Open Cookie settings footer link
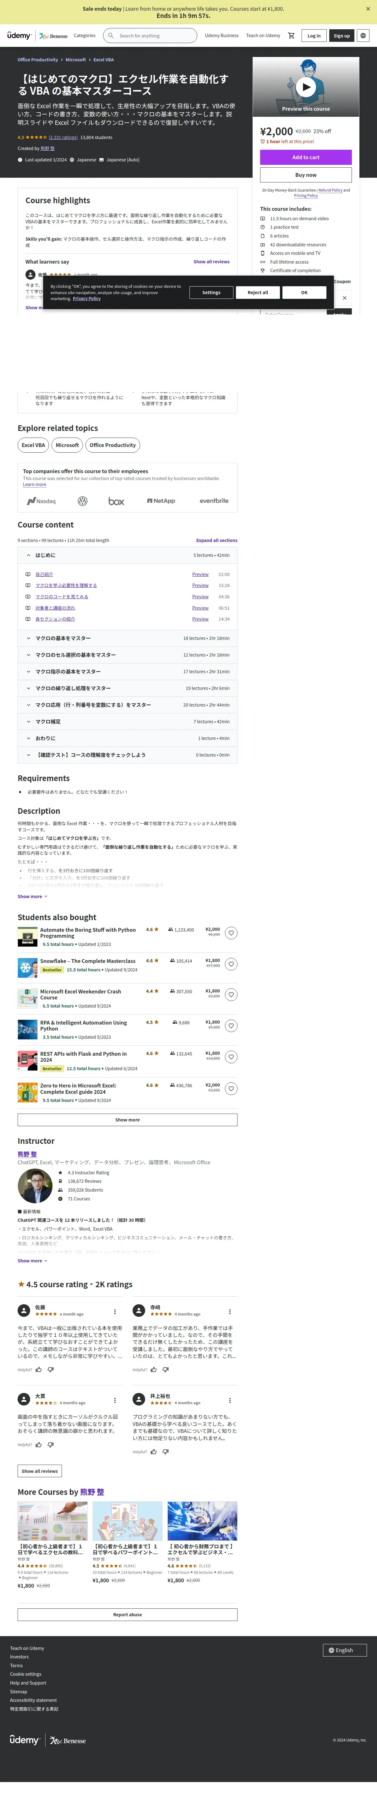This screenshot has height=1794, width=377. click(x=26, y=1674)
